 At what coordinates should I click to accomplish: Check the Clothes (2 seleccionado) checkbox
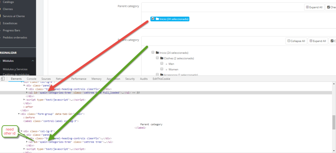157,58
